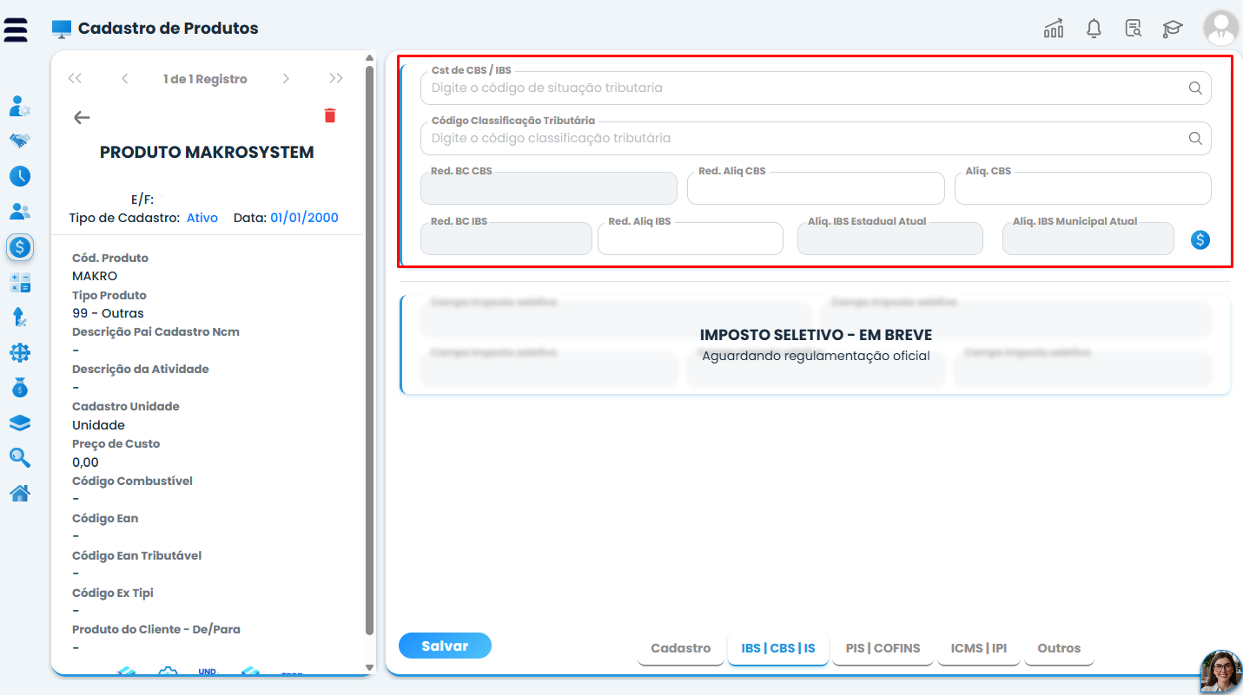Open the arrow with percent sidebar icon

coord(20,318)
